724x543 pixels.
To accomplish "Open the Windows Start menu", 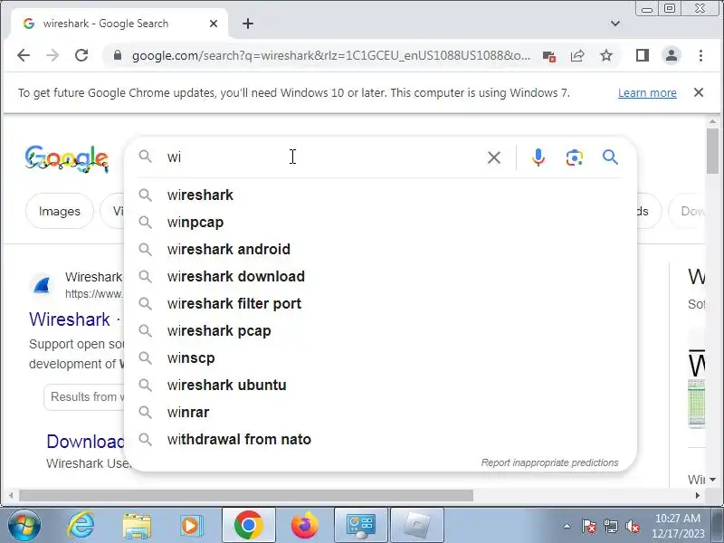I will tap(24, 526).
